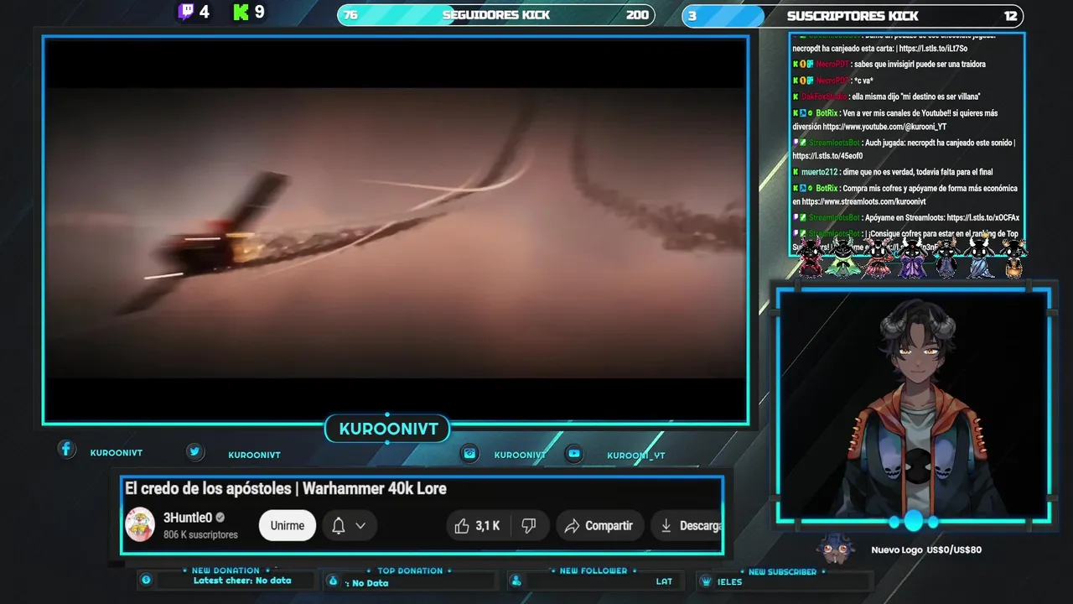The width and height of the screenshot is (1073, 604).
Task: Click the '3,1 K' like count
Action: (487, 526)
